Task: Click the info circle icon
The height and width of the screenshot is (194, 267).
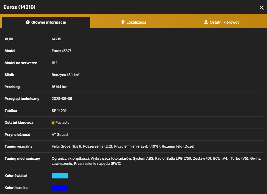Action: (27, 22)
